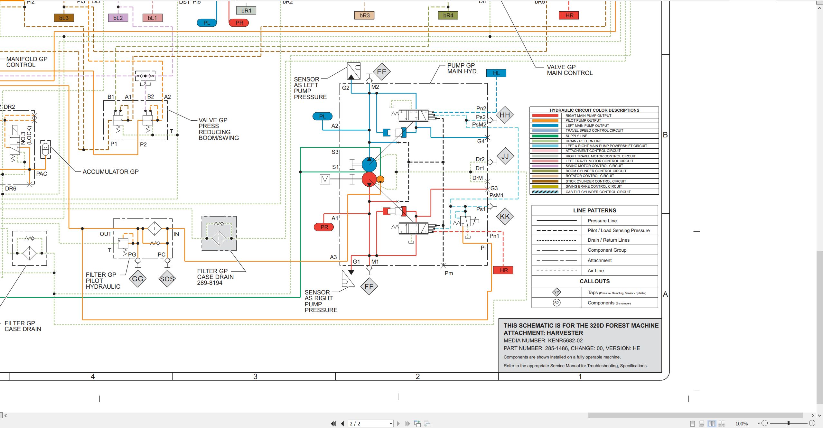Click the grey bR1 tag

(246, 11)
